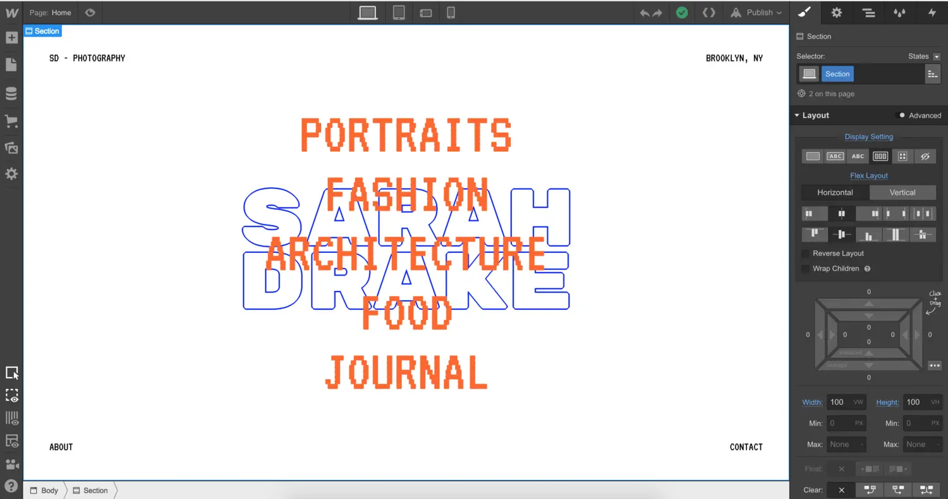Open Height unit VH dropdown
This screenshot has height=499, width=948.
tap(935, 402)
